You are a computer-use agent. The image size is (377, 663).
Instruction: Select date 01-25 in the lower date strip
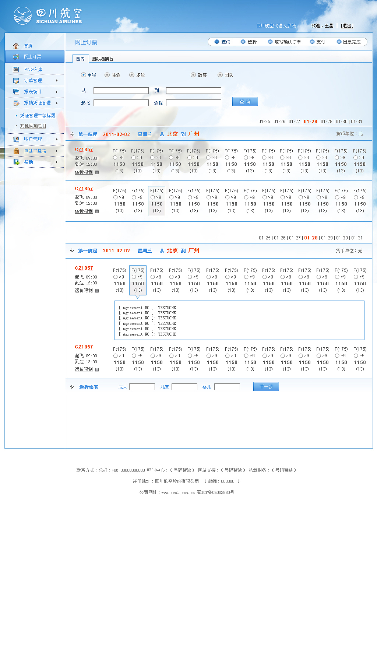click(x=265, y=238)
